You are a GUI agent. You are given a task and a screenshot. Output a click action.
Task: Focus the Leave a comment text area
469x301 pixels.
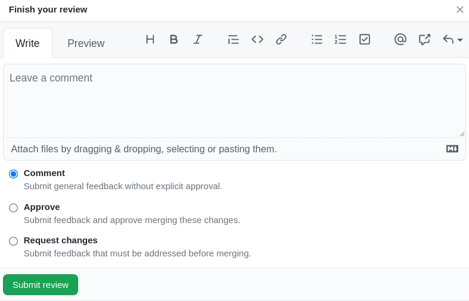pyautogui.click(x=234, y=101)
